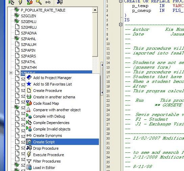The height and width of the screenshot is (171, 184).
Task: Click the Compare with another object icon
Action: tap(28, 109)
